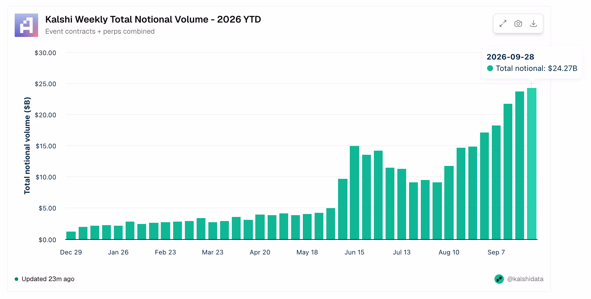Click the $30.00 y-axis label
This screenshot has width=591, height=299.
click(45, 53)
